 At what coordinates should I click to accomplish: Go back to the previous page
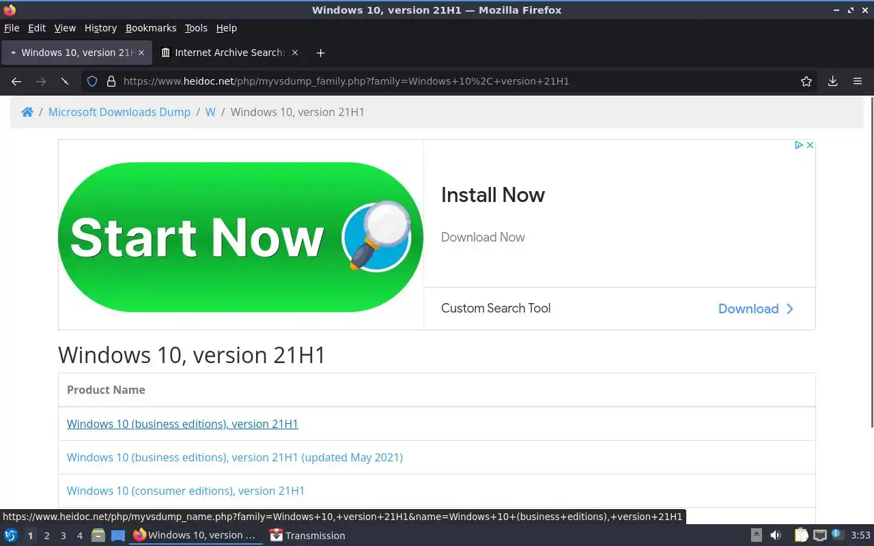(16, 81)
